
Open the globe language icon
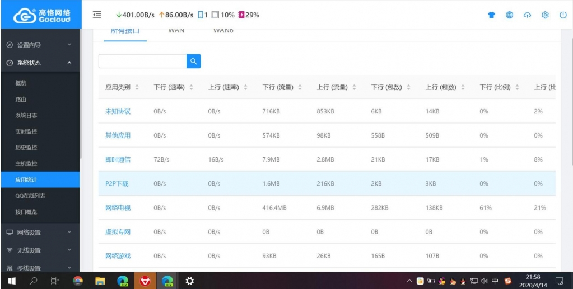pos(509,15)
